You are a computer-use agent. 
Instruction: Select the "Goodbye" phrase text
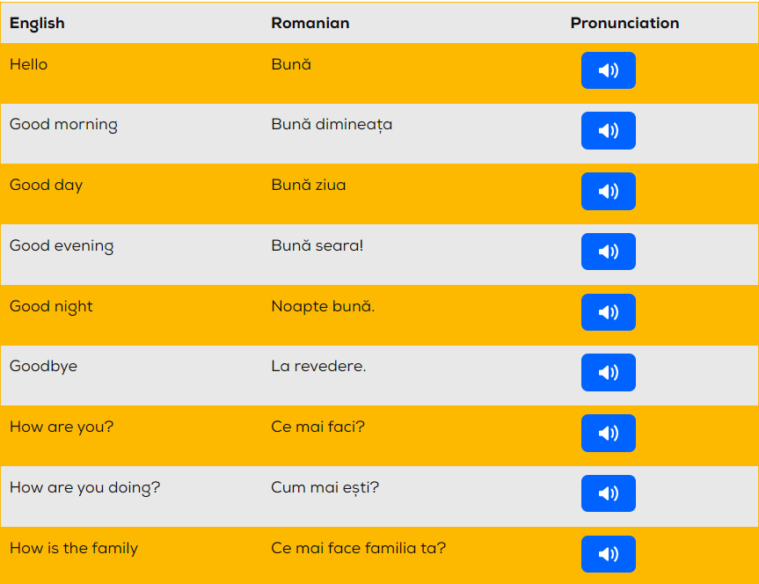coord(43,366)
